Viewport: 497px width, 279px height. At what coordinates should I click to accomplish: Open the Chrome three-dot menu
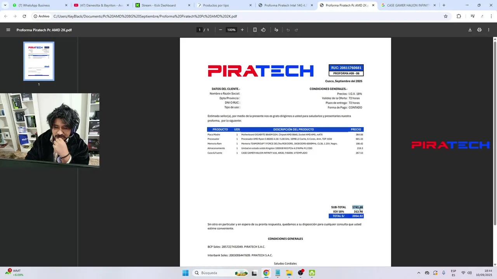point(491,16)
